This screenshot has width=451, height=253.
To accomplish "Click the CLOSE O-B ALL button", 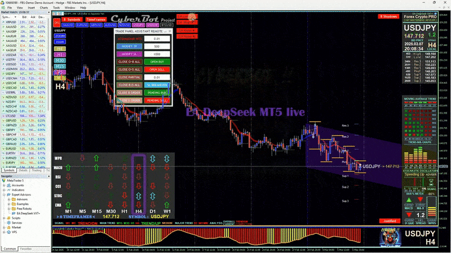I will 129,62.
